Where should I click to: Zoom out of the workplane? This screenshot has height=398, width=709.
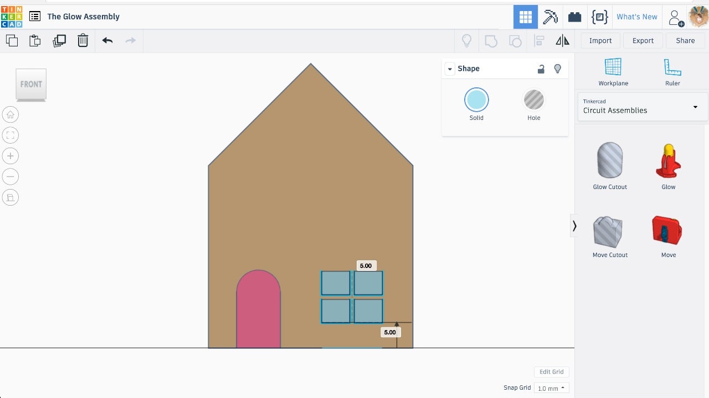pyautogui.click(x=11, y=177)
